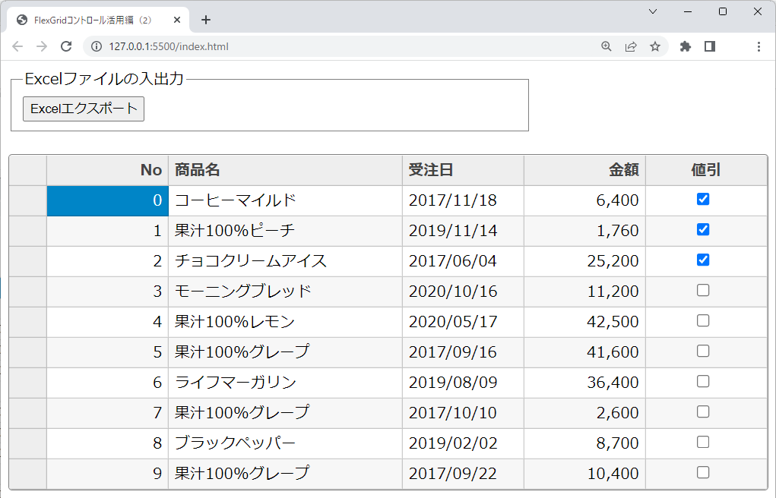Check 値引 checkbox in row No 9
776x498 pixels.
point(703,472)
